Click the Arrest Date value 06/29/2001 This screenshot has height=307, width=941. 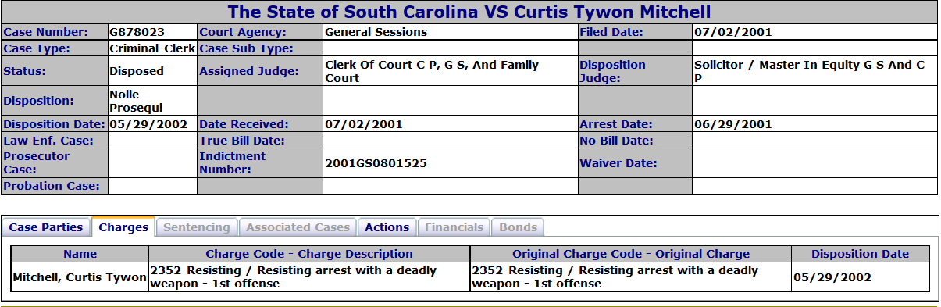(x=732, y=124)
